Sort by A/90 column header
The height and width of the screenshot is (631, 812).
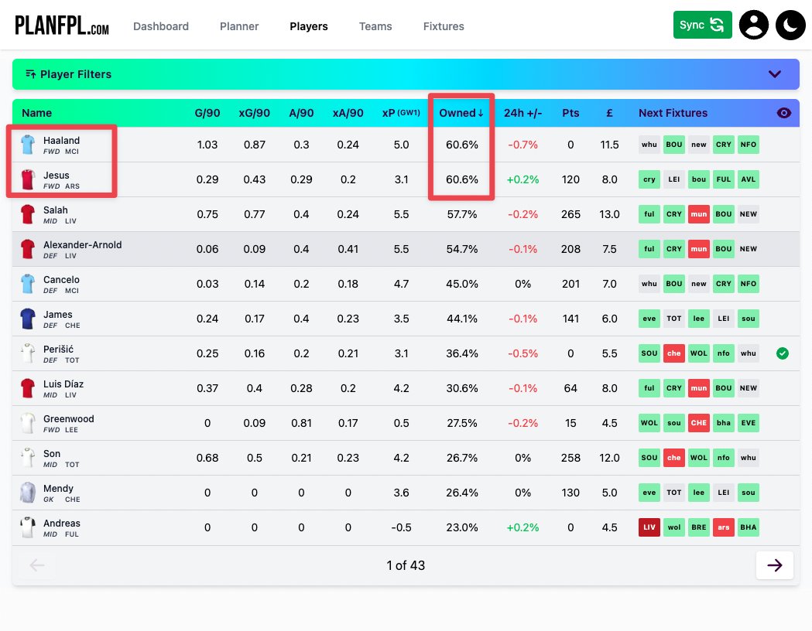pos(301,113)
